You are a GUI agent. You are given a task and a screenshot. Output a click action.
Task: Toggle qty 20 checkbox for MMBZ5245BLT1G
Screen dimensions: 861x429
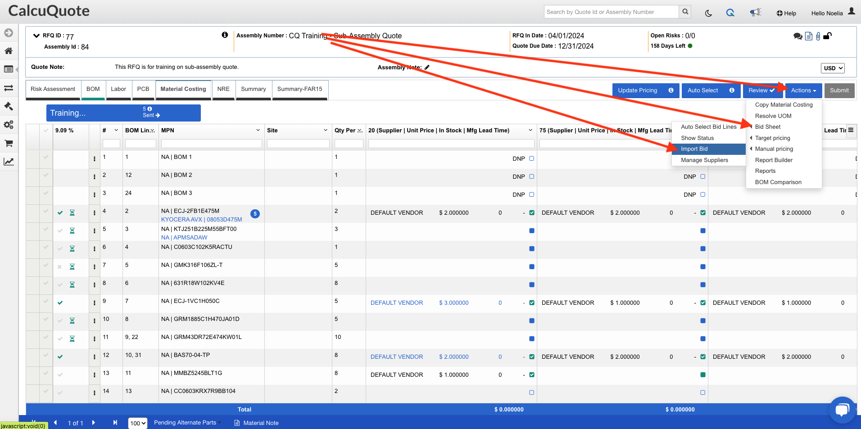click(531, 375)
